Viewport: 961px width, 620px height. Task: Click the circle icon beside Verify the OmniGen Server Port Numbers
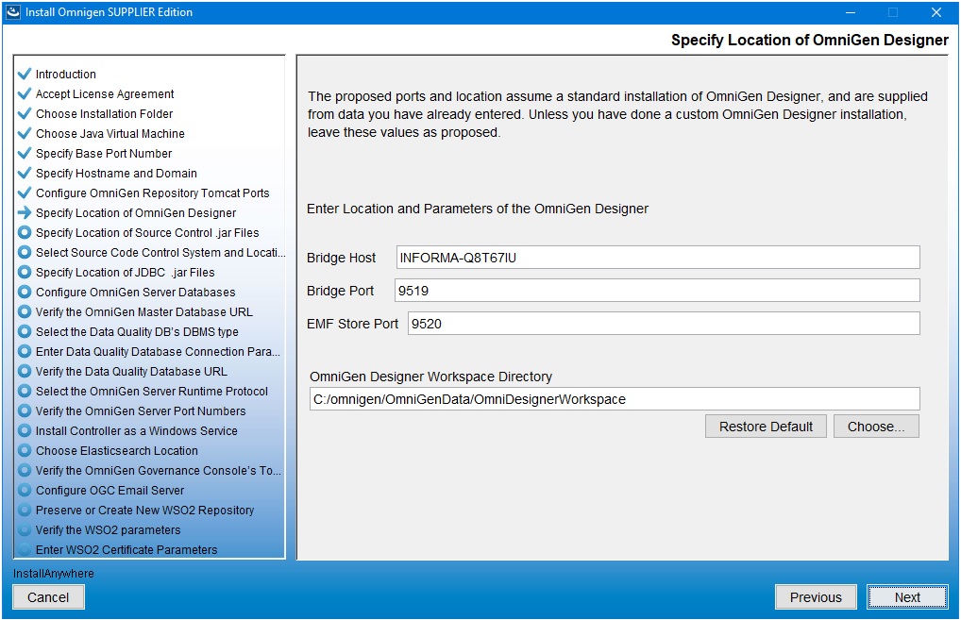pyautogui.click(x=25, y=411)
